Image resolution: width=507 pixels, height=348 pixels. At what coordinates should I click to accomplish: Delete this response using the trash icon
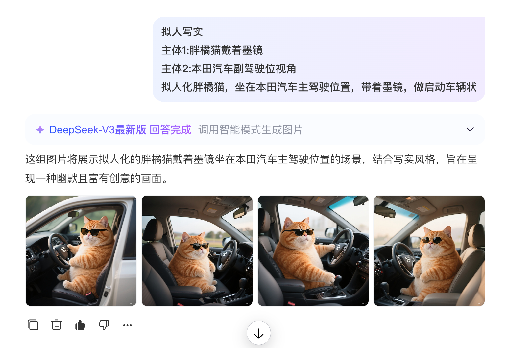click(x=57, y=325)
